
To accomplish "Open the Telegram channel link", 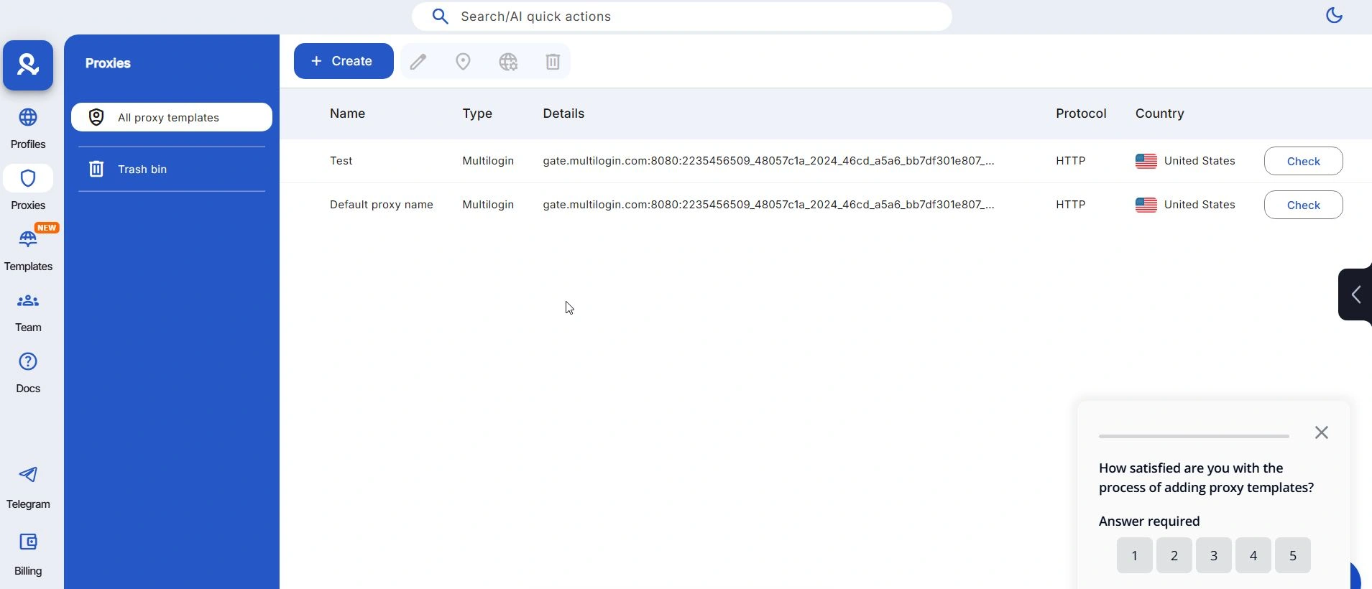I will [x=28, y=486].
